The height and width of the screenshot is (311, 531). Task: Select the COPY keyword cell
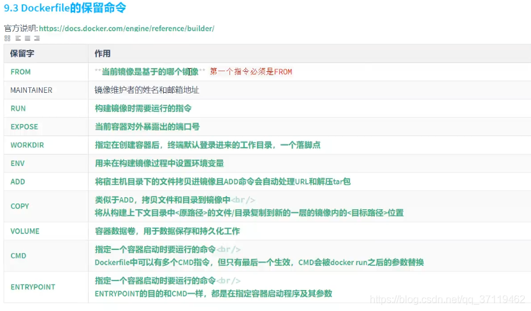46,206
